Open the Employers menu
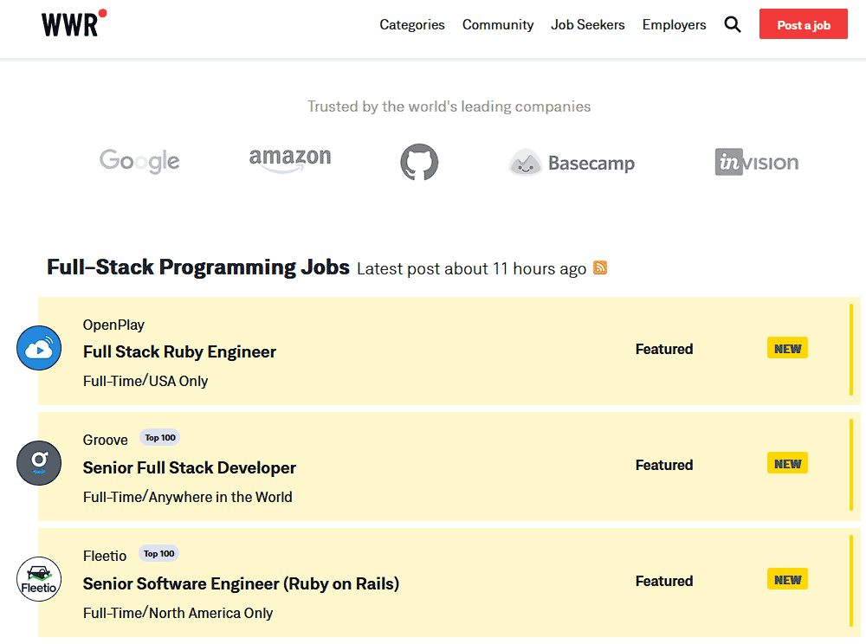 coord(674,25)
